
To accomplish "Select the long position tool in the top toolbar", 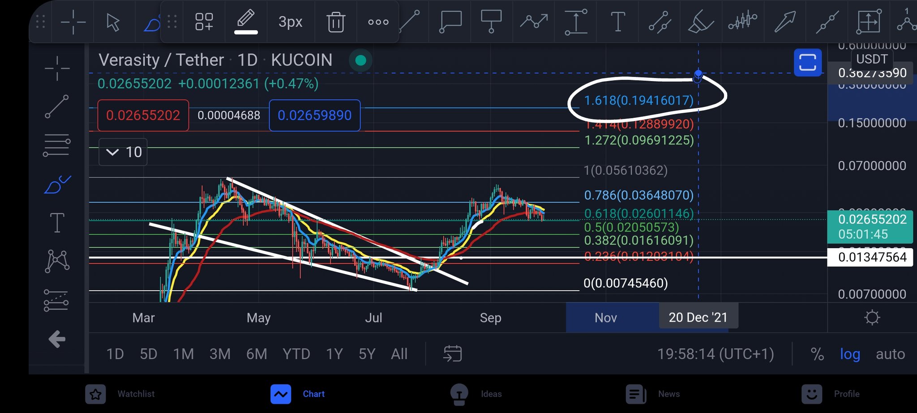I will click(575, 22).
